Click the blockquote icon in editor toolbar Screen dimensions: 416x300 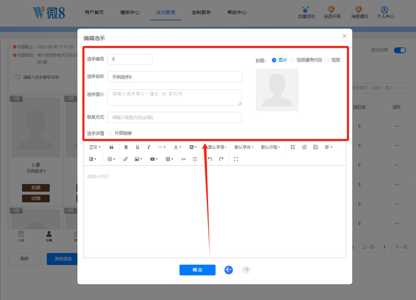[112, 147]
